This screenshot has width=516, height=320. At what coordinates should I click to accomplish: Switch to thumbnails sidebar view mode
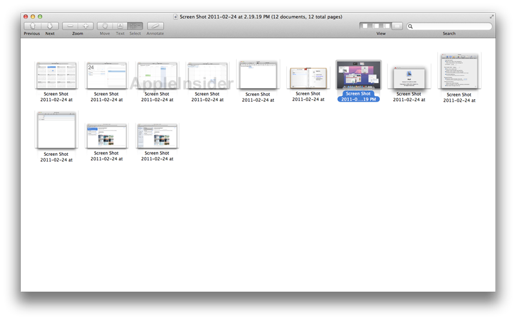(x=375, y=26)
